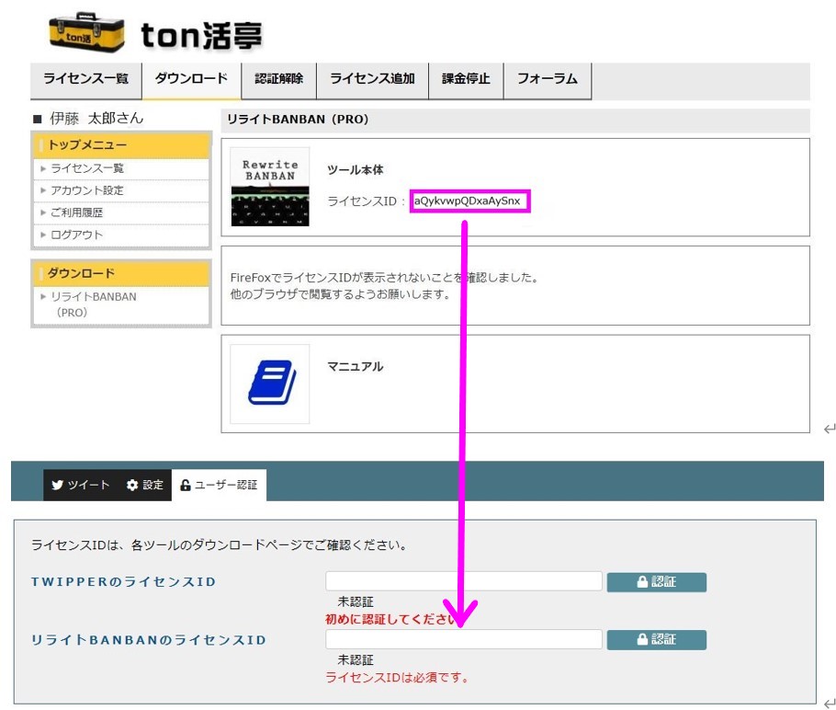Switch to the ツイート tab
This screenshot has height=710, width=836.
coord(81,485)
